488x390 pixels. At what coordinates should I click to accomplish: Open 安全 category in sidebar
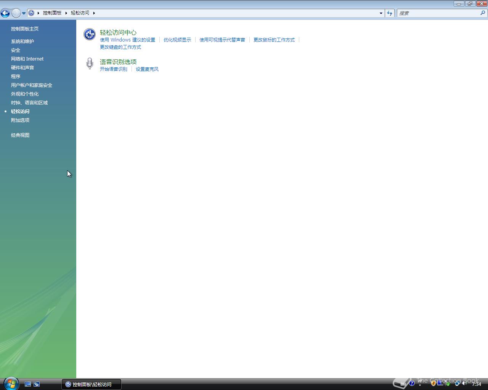point(16,50)
